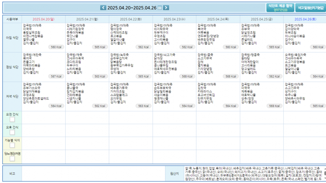Check the 당뇨/경관/저염 checkbox
Screen dimensions: 326x183
tap(12, 159)
